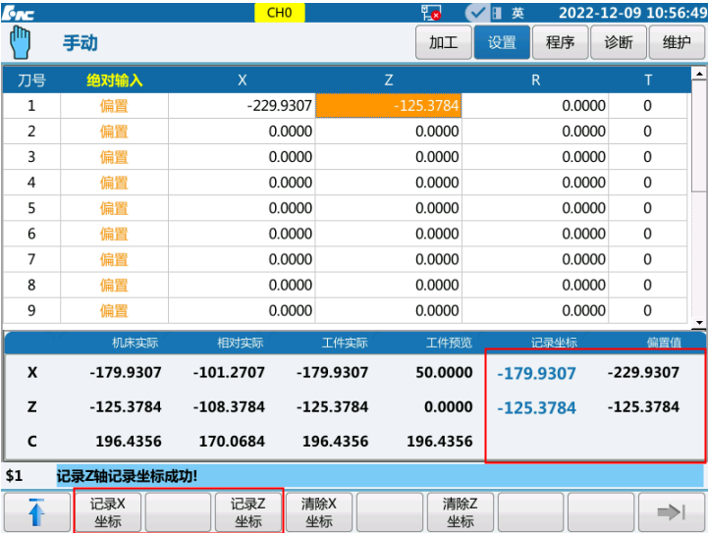Open the 加工 tab

pyautogui.click(x=444, y=42)
